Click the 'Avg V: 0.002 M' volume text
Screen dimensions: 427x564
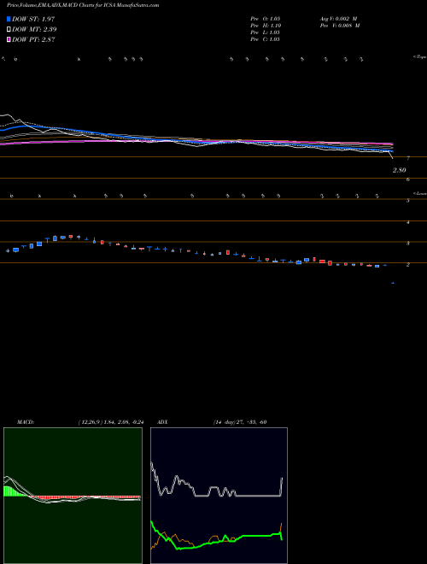pos(338,18)
